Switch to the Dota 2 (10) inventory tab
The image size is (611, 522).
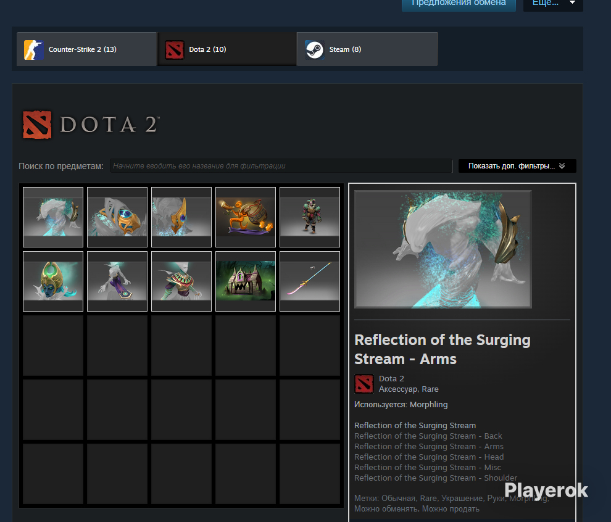(227, 49)
